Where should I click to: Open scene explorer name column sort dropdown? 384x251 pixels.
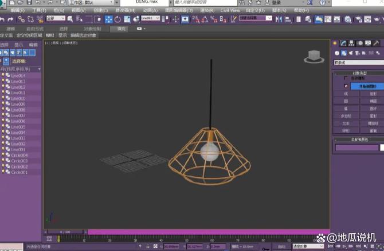39,69
